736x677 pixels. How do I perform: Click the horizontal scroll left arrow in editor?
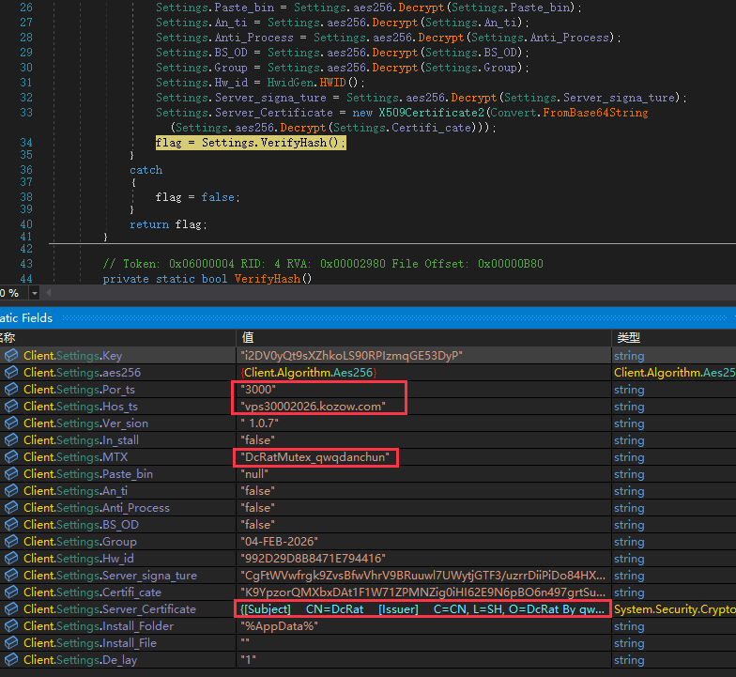[x=48, y=293]
